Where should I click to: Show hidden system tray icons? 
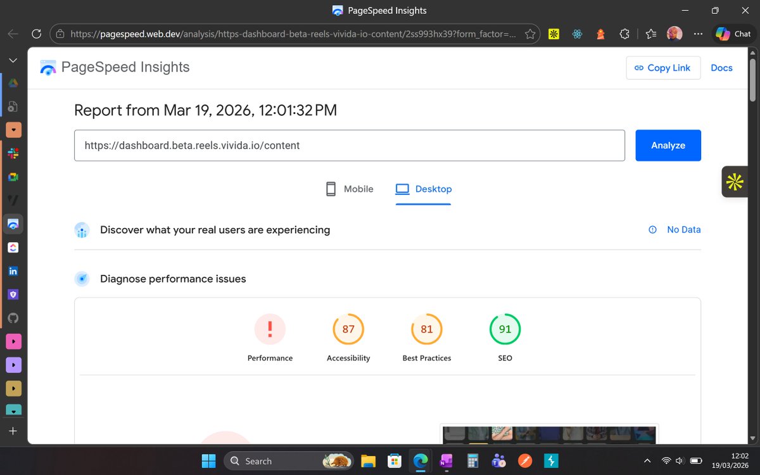coord(647,460)
